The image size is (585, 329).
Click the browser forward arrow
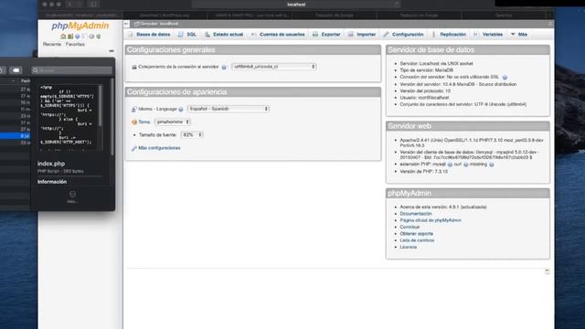(x=80, y=4)
